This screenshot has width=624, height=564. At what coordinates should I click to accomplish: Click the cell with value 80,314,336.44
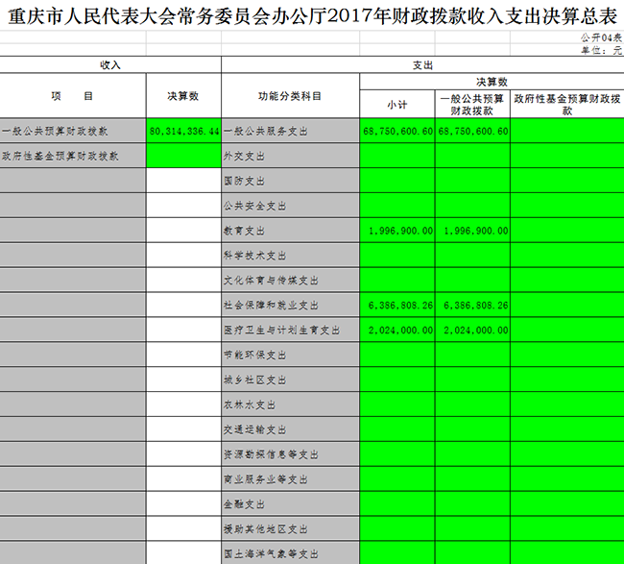pyautogui.click(x=184, y=130)
